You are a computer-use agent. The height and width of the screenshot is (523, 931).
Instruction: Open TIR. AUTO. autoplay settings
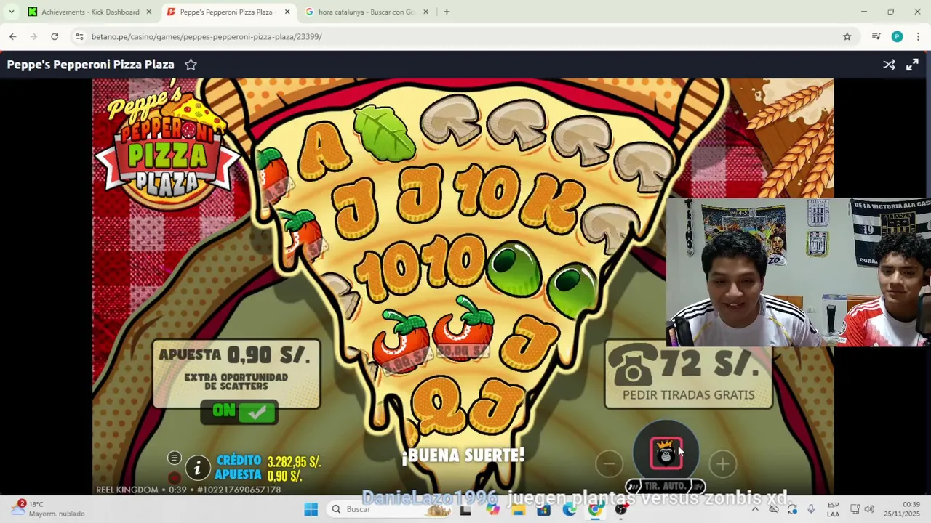[x=666, y=486]
